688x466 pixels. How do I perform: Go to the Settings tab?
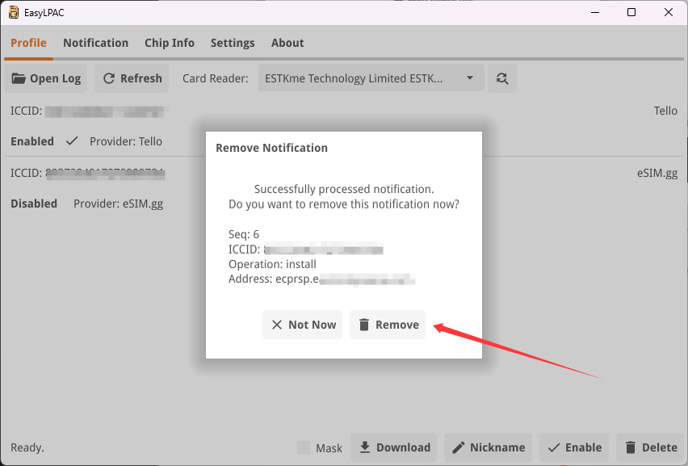point(233,43)
